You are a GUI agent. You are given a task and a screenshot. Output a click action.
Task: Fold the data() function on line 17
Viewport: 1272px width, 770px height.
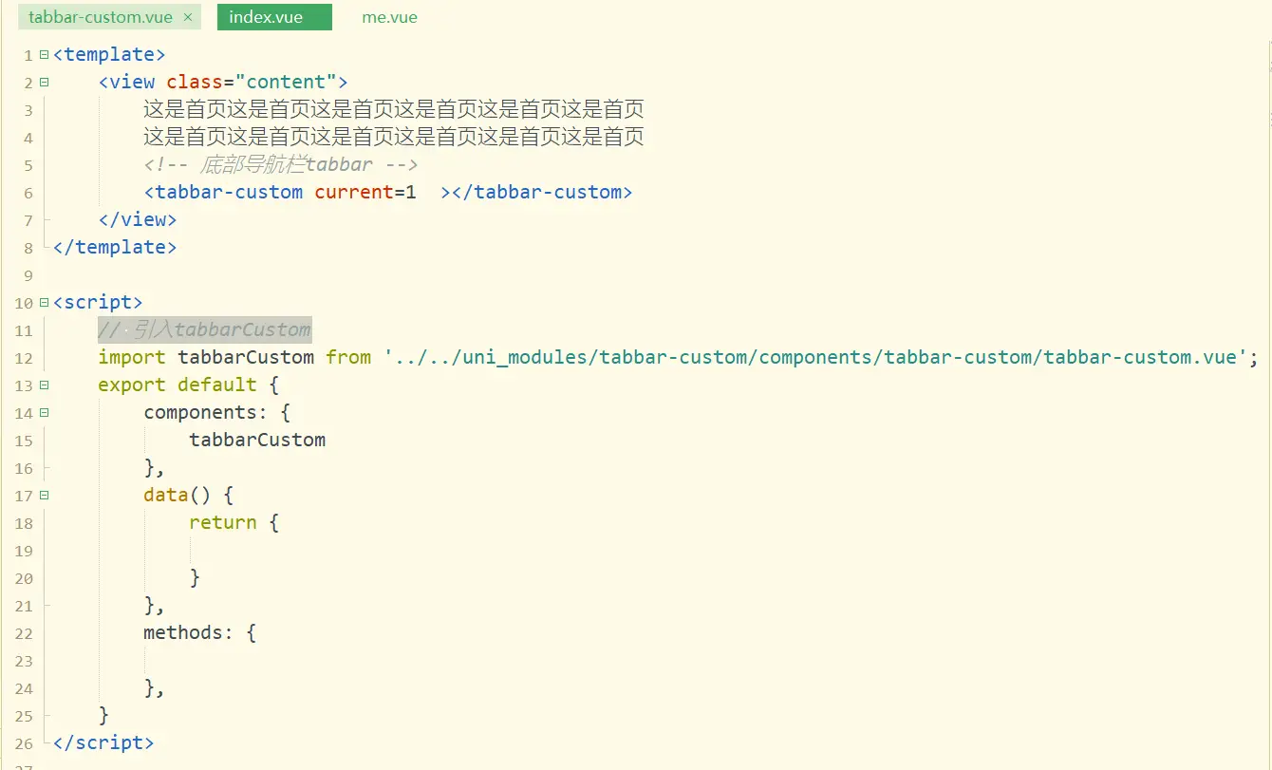coord(44,496)
